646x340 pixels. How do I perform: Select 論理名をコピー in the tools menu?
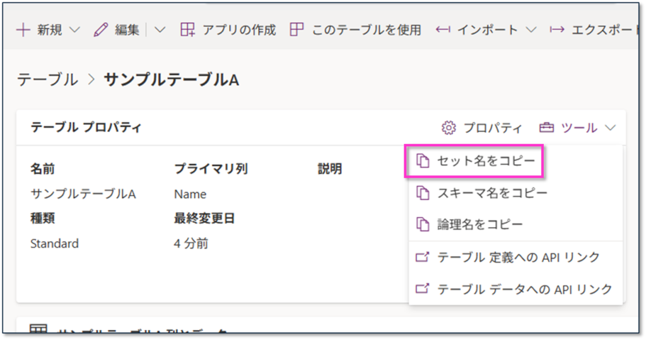click(479, 225)
